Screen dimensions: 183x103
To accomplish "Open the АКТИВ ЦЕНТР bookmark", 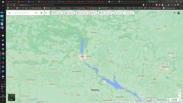I will [105, 8].
